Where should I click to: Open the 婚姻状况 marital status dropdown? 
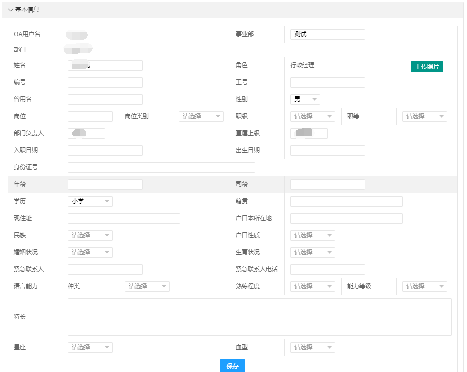[x=90, y=252]
